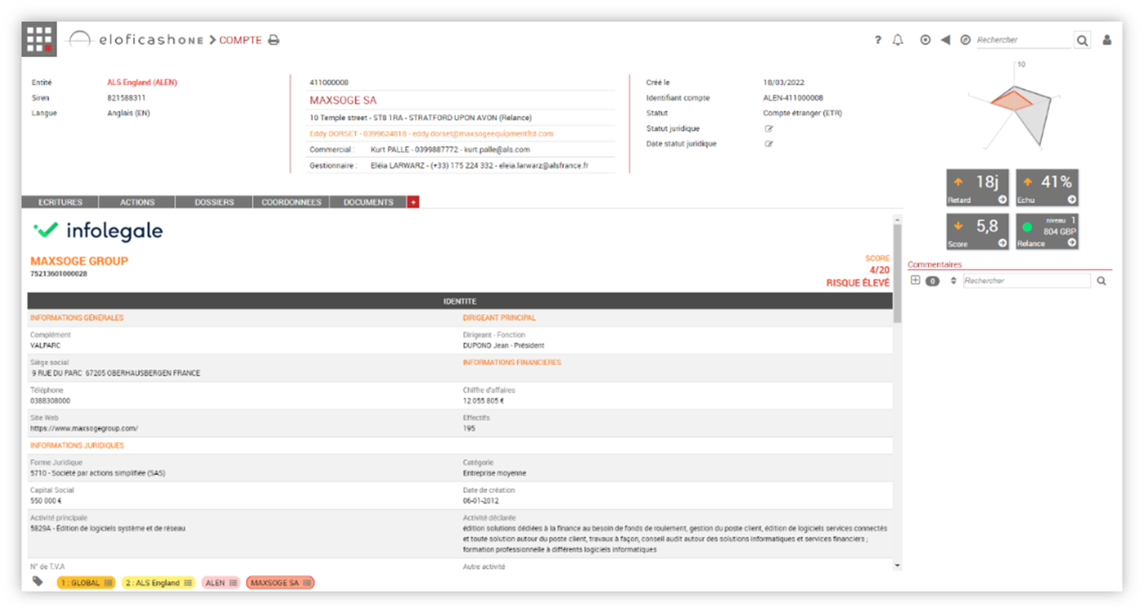Expand the Retard KPI details arrow
Image resolution: width=1144 pixels, height=613 pixels.
coord(1004,200)
